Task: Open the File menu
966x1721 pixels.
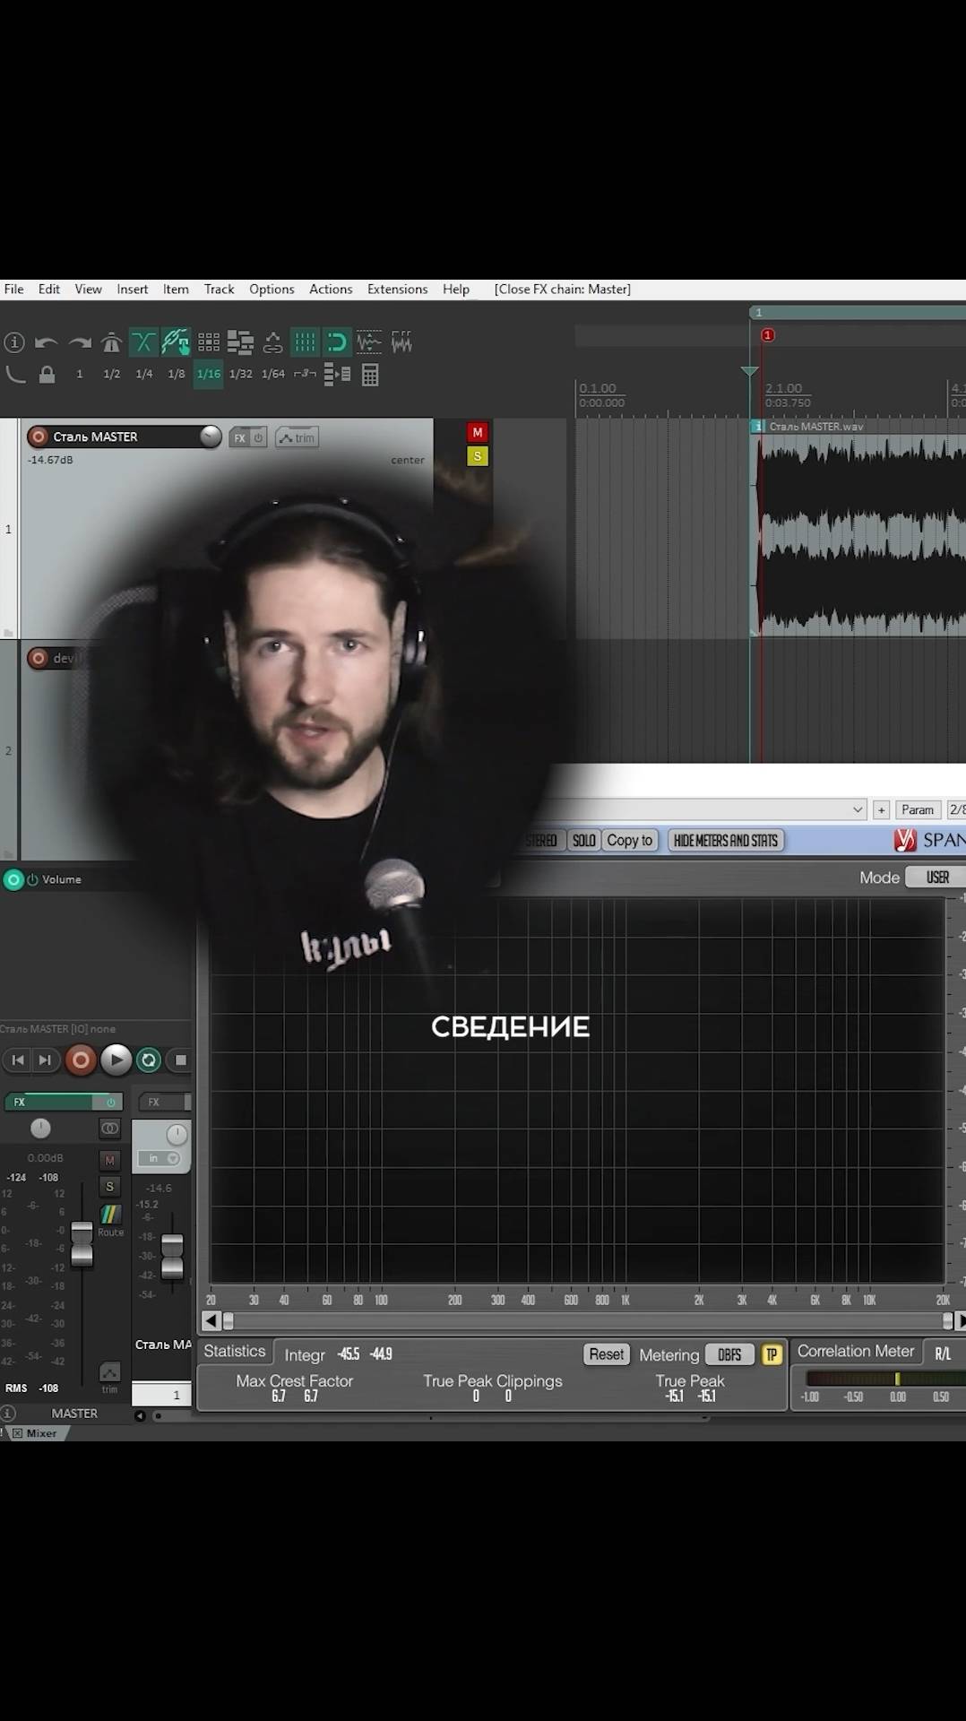Action: [14, 289]
